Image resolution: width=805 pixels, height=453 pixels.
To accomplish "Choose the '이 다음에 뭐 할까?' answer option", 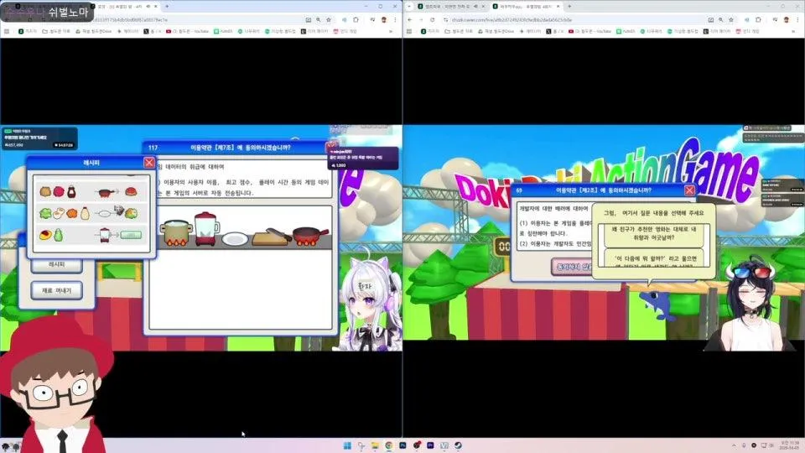I will [657, 259].
